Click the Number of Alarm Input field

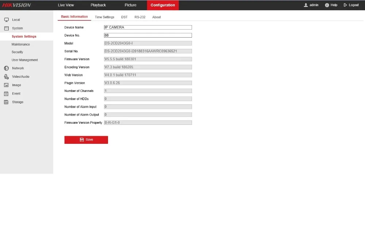tap(148, 107)
